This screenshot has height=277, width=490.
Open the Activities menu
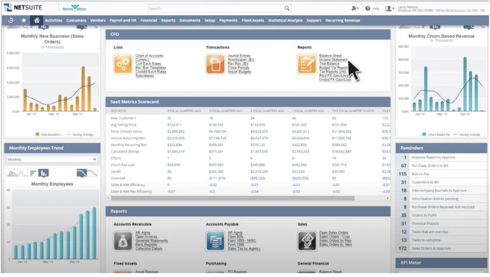tap(53, 20)
